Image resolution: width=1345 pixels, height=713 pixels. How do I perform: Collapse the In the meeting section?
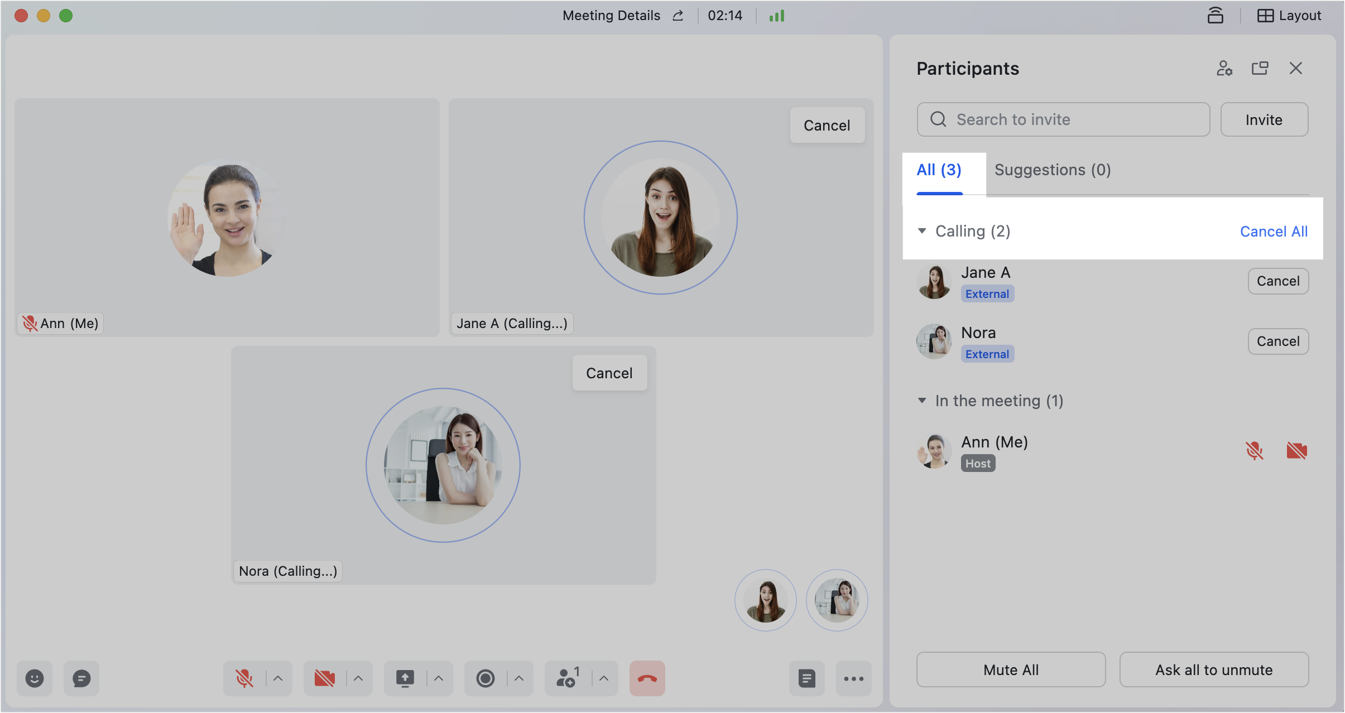pos(922,401)
